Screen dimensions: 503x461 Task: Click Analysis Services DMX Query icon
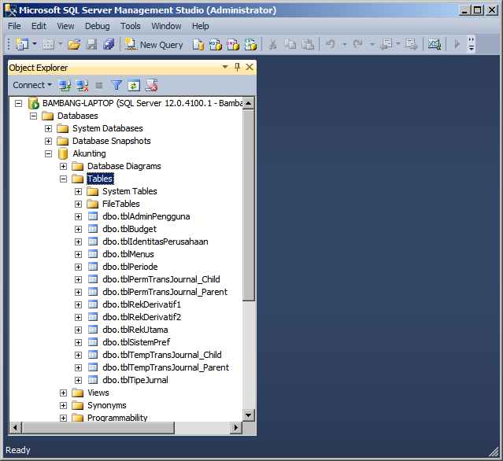coord(233,44)
